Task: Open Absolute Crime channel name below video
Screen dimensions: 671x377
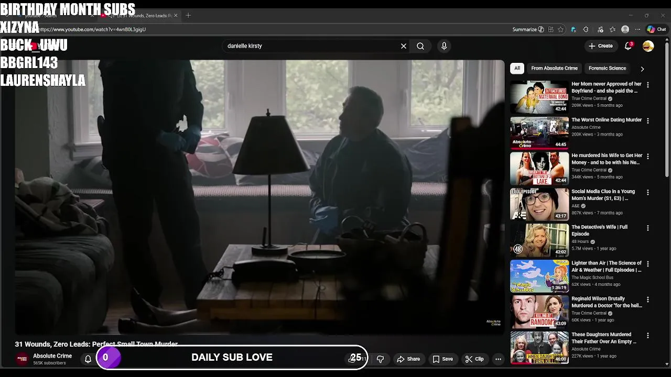Action: [52, 356]
